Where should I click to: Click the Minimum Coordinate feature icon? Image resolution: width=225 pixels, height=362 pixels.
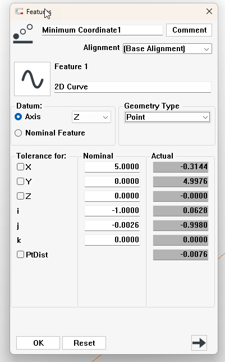(x=23, y=34)
